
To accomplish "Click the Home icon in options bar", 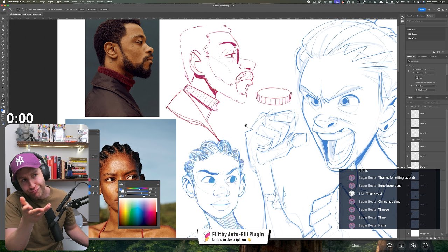I will tap(4, 9).
